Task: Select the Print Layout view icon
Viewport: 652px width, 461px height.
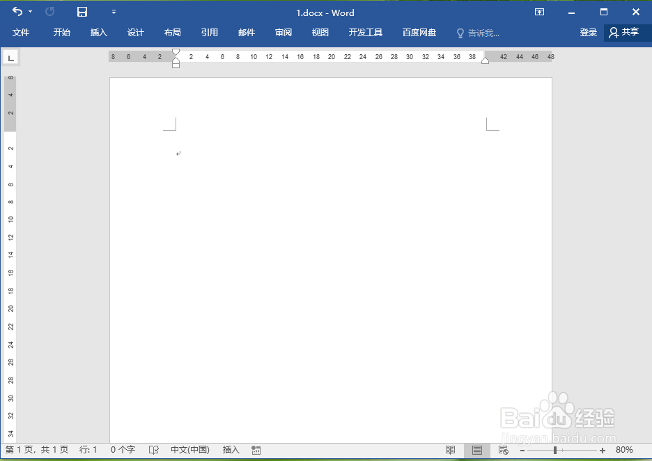Action: point(476,450)
